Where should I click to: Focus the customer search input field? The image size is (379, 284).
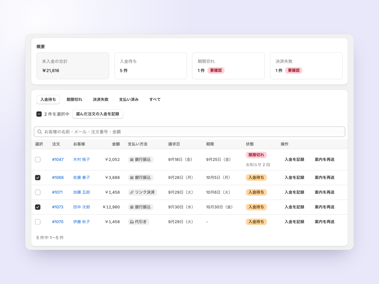pyautogui.click(x=189, y=132)
